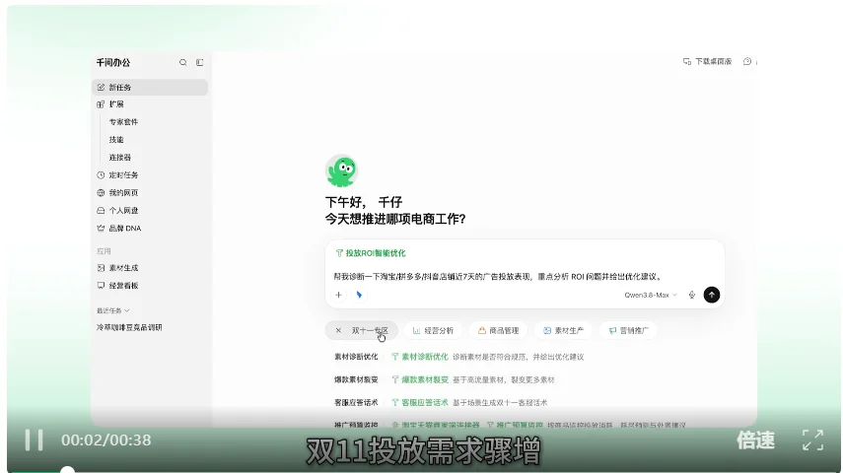The width and height of the screenshot is (843, 473).
Task: Click blue cursor tool icon in input box
Action: (359, 295)
